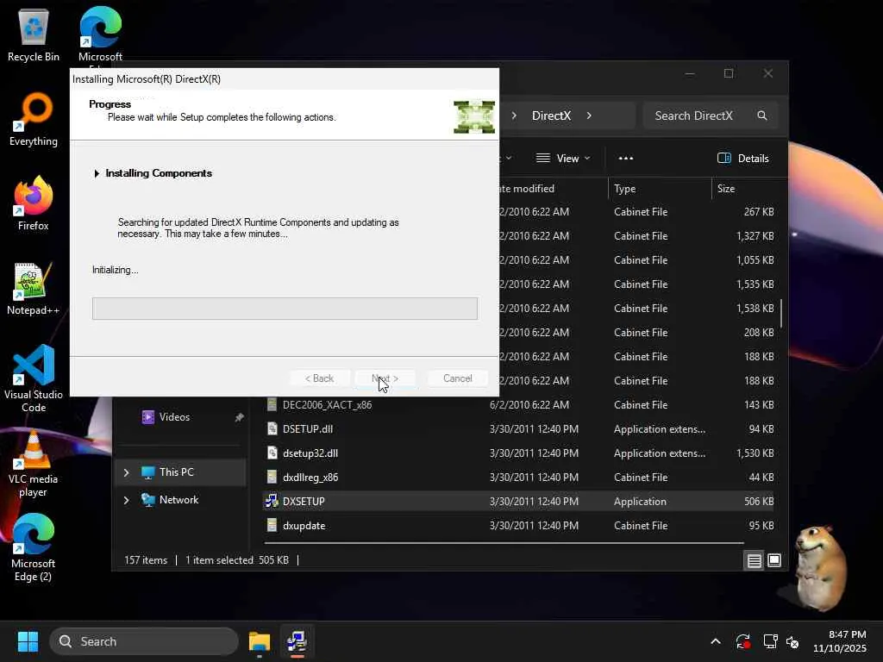
Task: Sort by the Type column header
Action: (x=624, y=189)
